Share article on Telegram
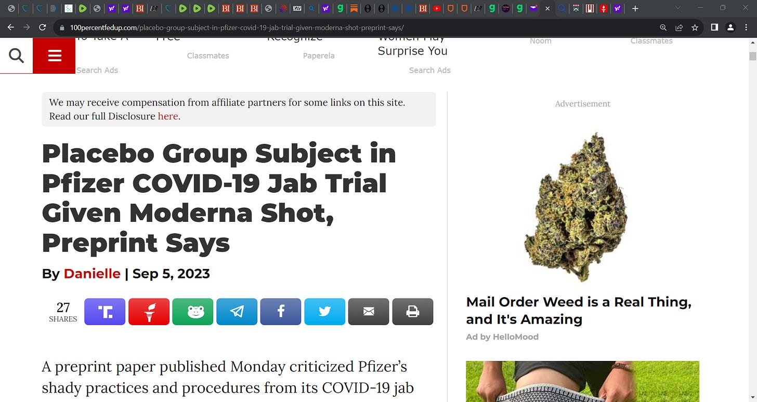This screenshot has width=757, height=402. coord(237,312)
